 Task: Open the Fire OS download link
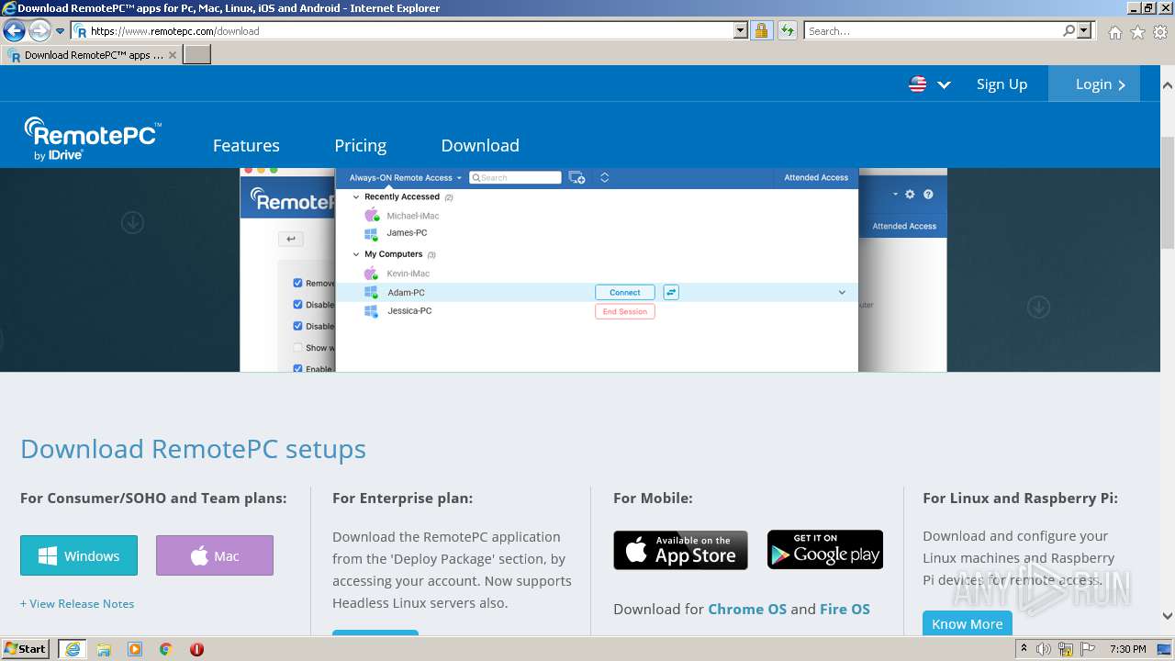click(x=845, y=609)
